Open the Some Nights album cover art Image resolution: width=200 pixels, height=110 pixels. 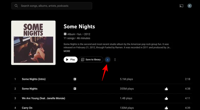point(33,43)
